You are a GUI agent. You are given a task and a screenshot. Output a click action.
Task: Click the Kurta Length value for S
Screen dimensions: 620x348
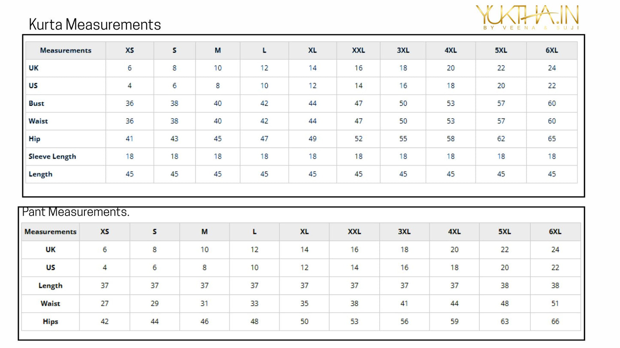[x=174, y=174]
